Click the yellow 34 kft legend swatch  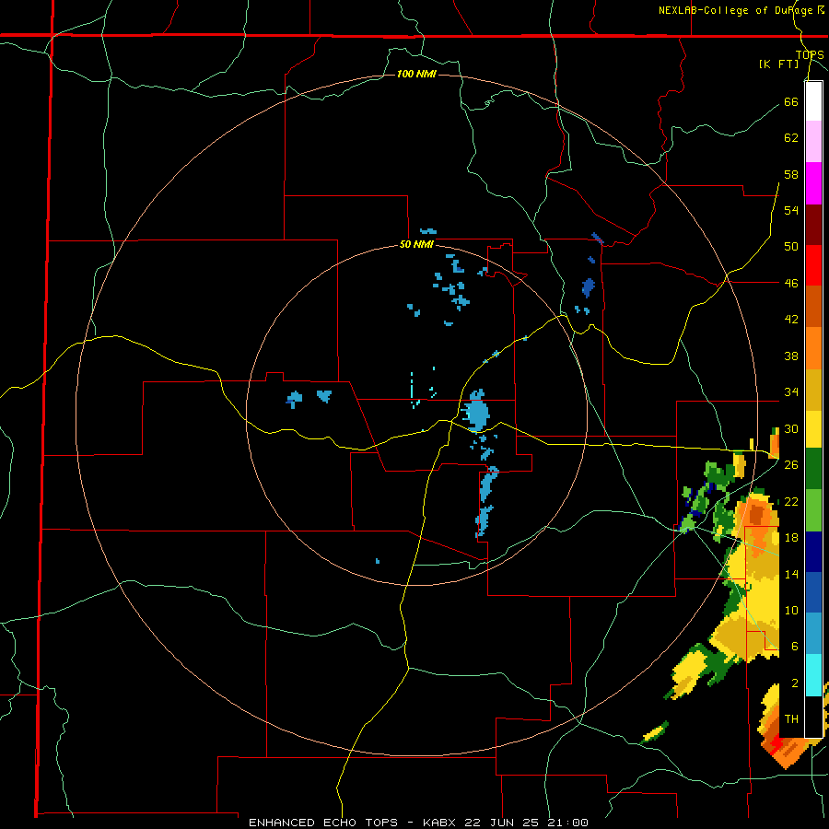pyautogui.click(x=813, y=429)
